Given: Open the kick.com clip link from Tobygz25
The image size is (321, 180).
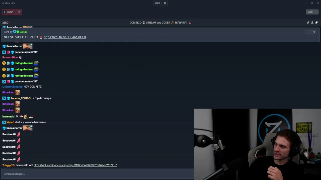Looking at the screenshot, I should point(75,165).
